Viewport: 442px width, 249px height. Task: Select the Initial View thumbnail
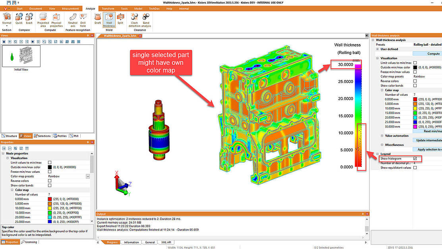(21, 56)
